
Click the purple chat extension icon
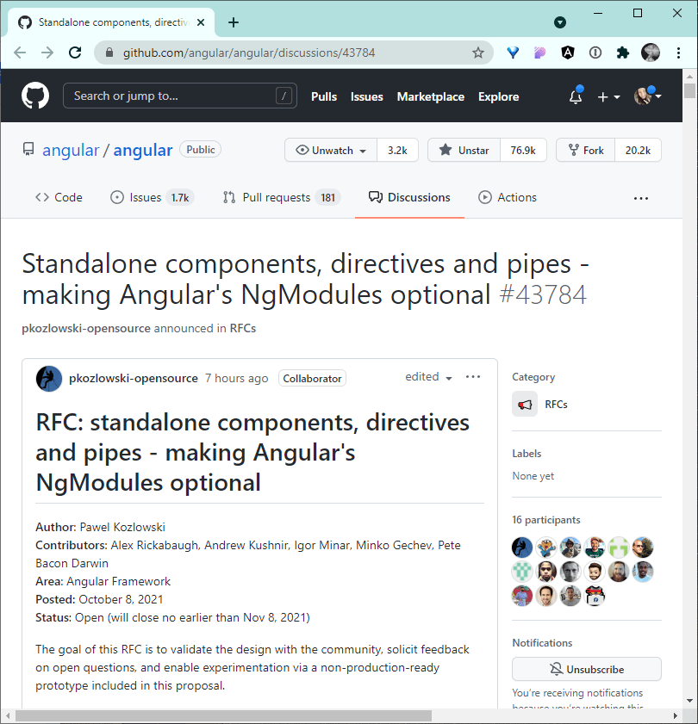(x=540, y=53)
